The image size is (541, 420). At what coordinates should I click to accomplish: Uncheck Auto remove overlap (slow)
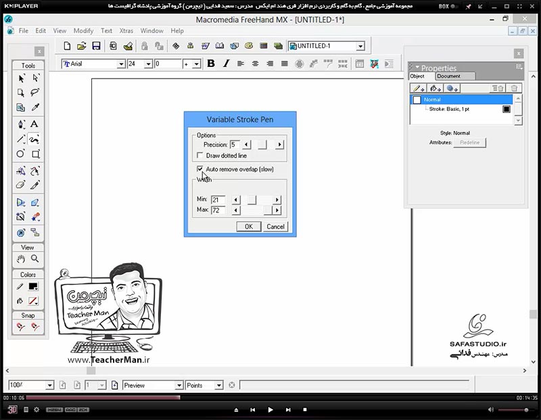click(199, 169)
